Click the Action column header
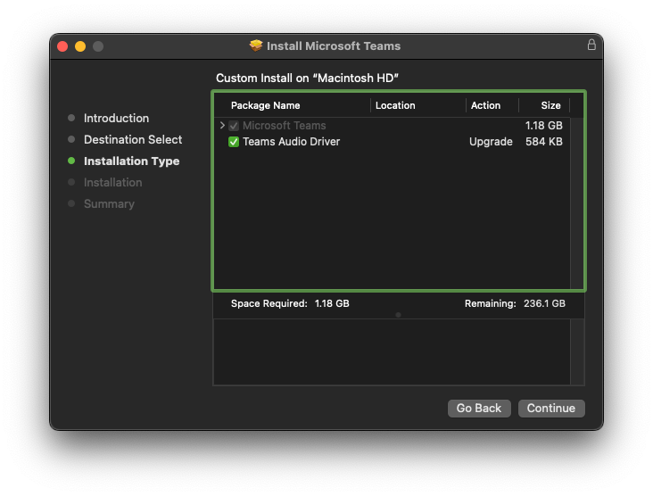653x496 pixels. (x=485, y=105)
